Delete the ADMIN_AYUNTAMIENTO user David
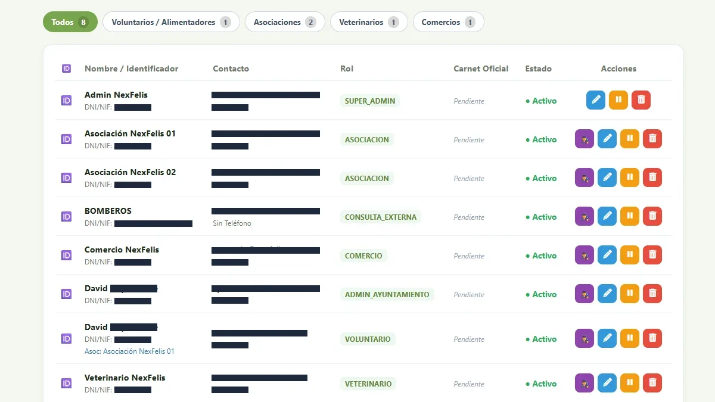The height and width of the screenshot is (402, 715). 652,294
